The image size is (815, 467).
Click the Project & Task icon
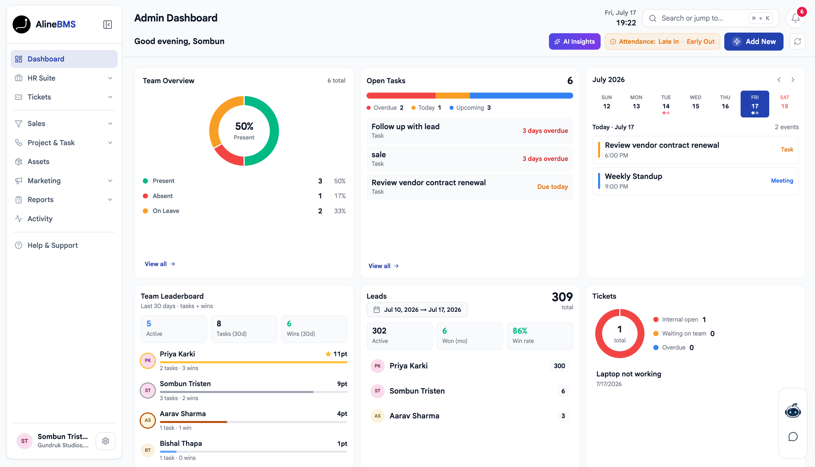(x=19, y=143)
